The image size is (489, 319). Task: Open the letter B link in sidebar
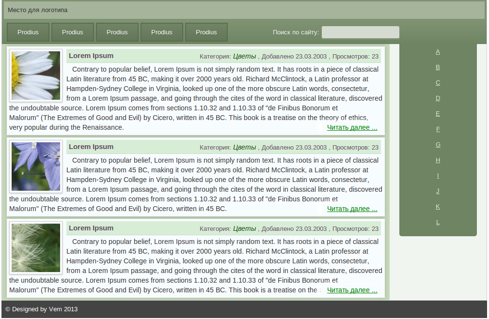pos(438,67)
